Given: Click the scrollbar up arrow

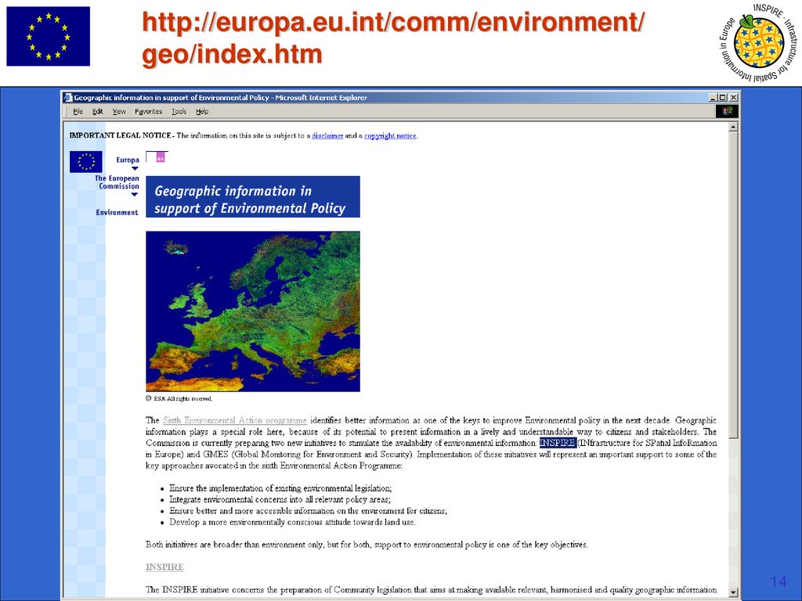Looking at the screenshot, I should point(733,126).
